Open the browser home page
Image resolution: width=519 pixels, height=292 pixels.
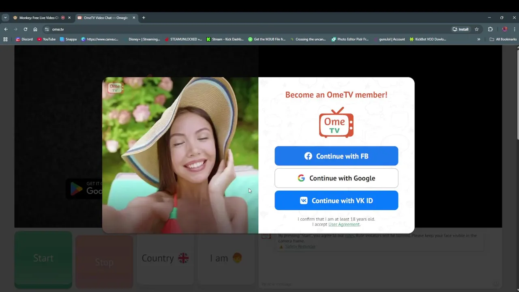pyautogui.click(x=35, y=29)
